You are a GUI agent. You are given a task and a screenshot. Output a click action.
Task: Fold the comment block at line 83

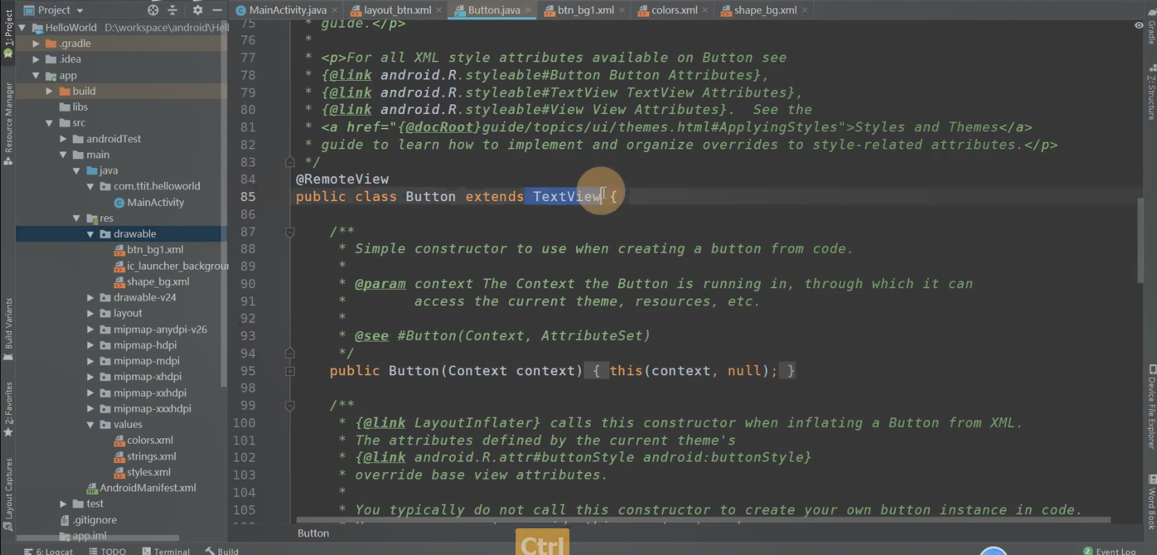(x=290, y=162)
